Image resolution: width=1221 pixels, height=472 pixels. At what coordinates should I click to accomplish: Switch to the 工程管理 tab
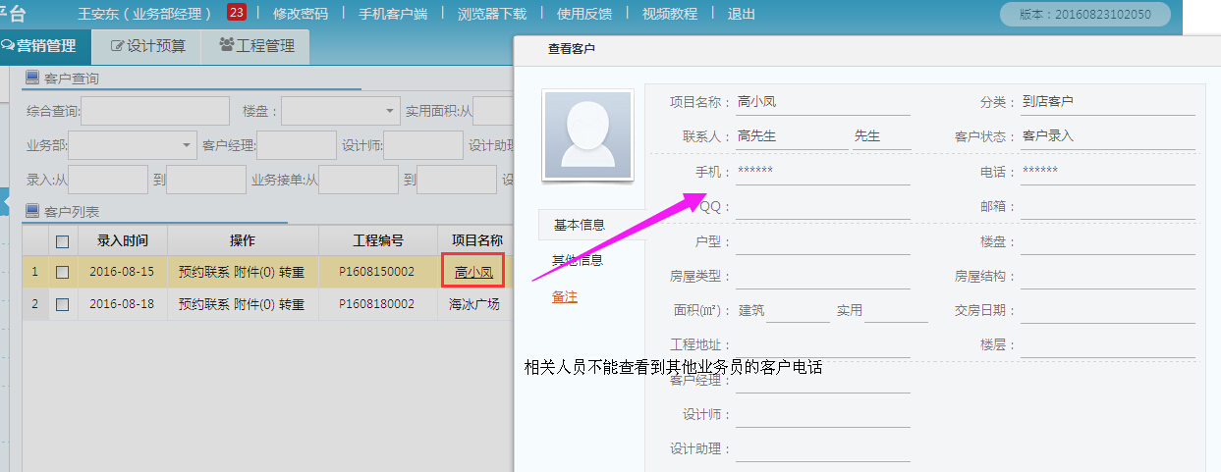tap(256, 46)
